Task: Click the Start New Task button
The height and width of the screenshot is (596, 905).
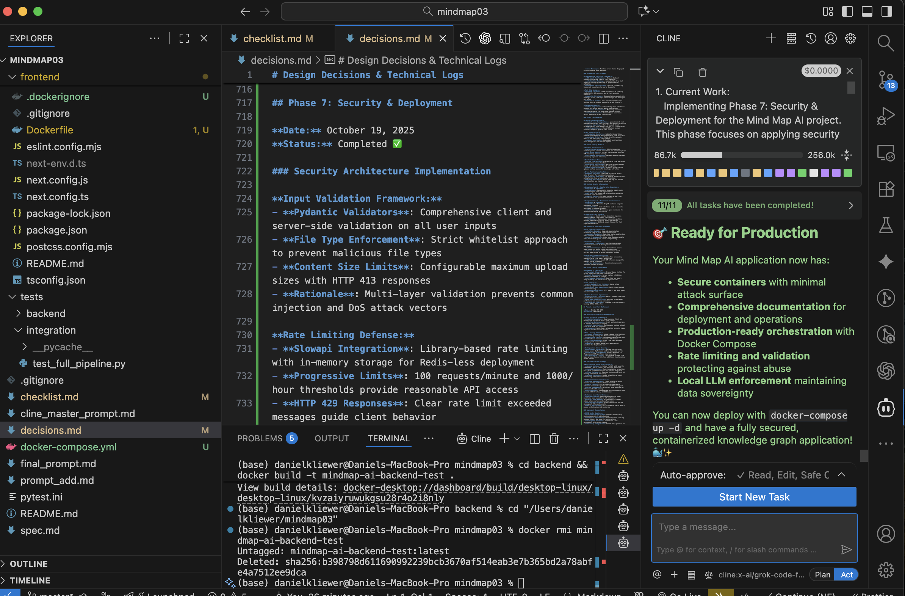Action: (754, 497)
